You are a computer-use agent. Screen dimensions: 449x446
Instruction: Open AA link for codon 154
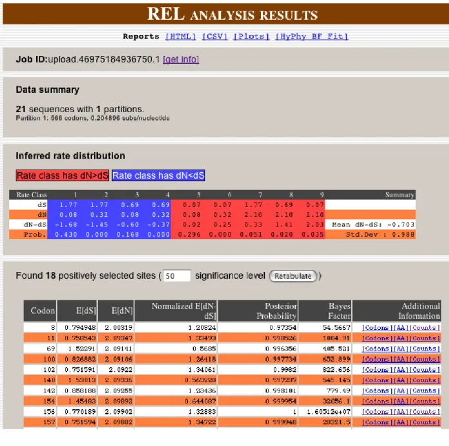(x=401, y=401)
